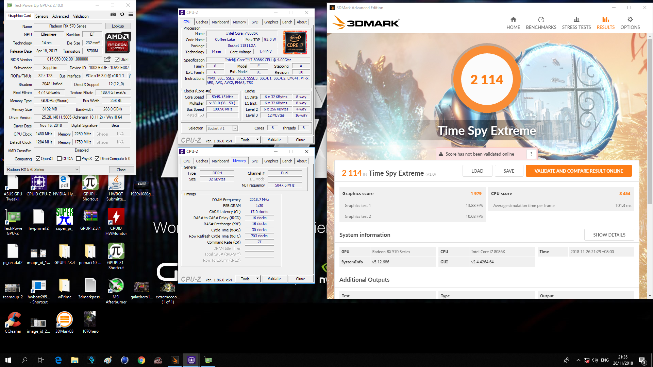Open CCleaner desktop icon
Viewport: 653px width, 367px height.
(x=13, y=322)
